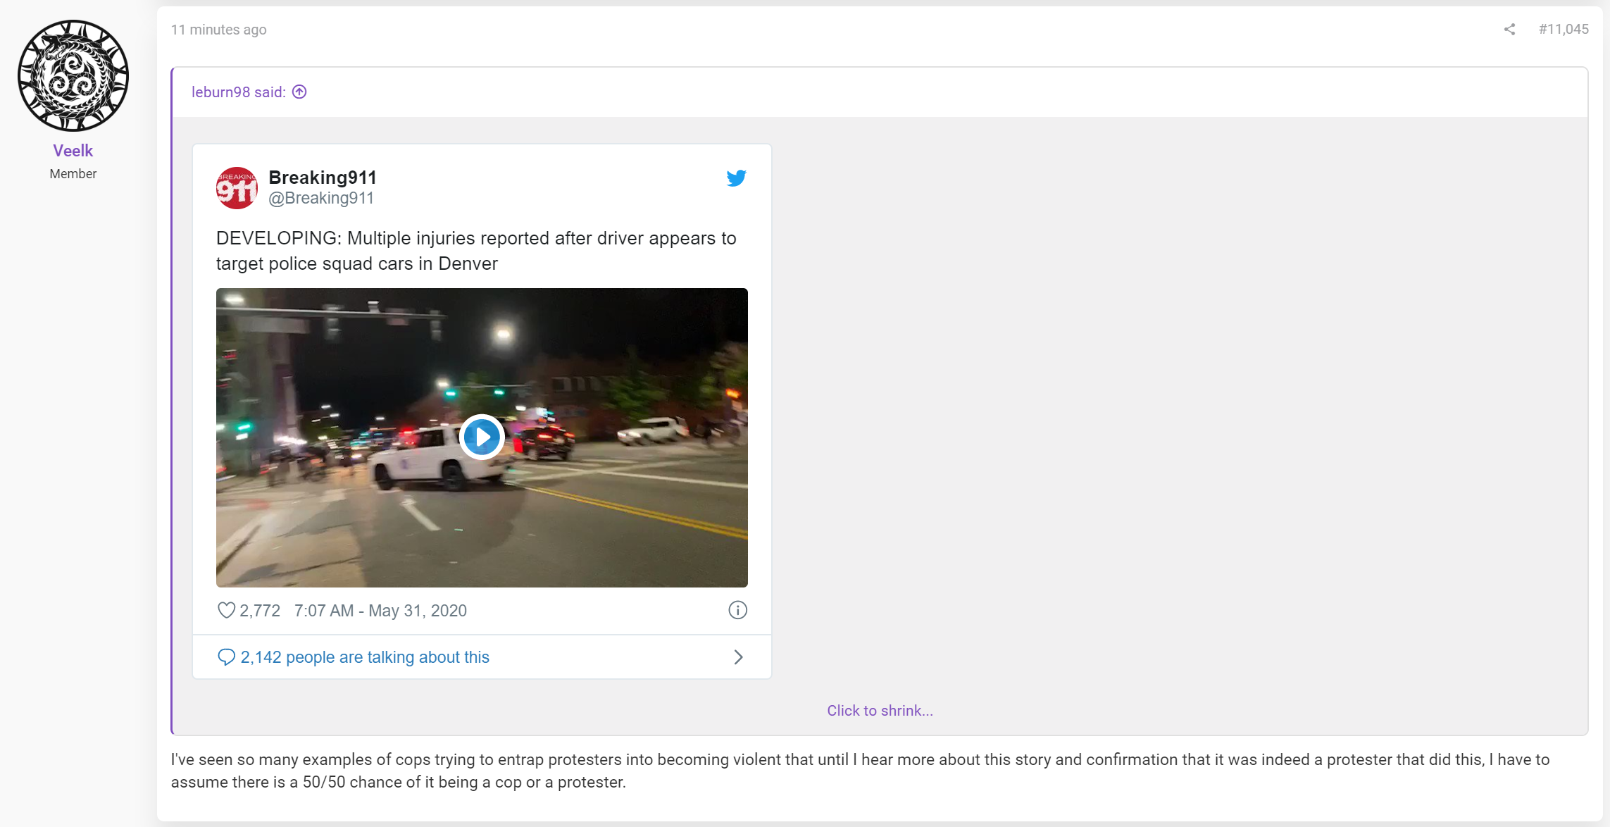Open Veelk's avatar image

[x=73, y=75]
